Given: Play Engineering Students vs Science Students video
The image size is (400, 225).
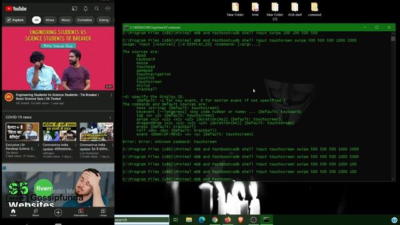Looking at the screenshot, I should 58,58.
